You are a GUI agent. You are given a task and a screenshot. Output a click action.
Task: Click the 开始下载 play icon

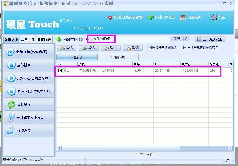click(x=11, y=78)
